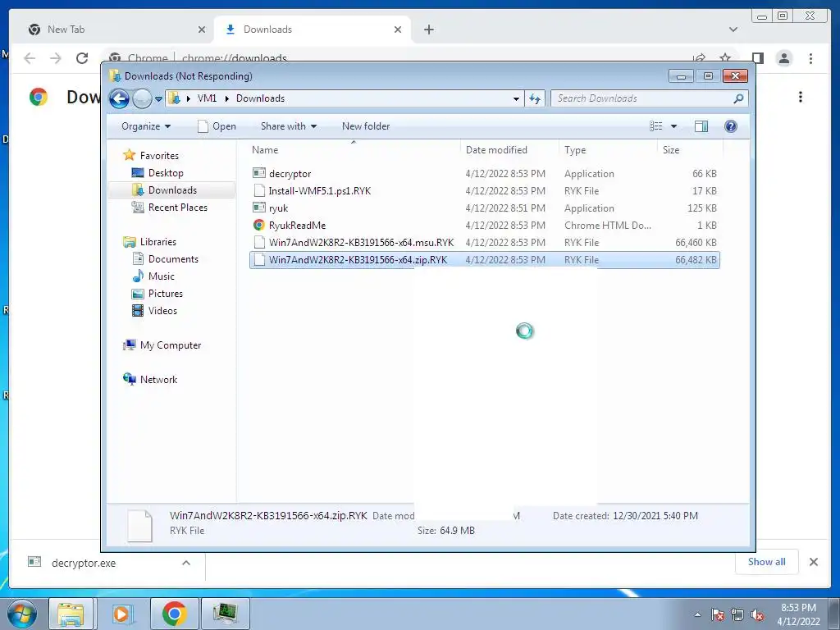This screenshot has height=630, width=840.
Task: Open the Downloads page more actions menu
Action: click(801, 97)
